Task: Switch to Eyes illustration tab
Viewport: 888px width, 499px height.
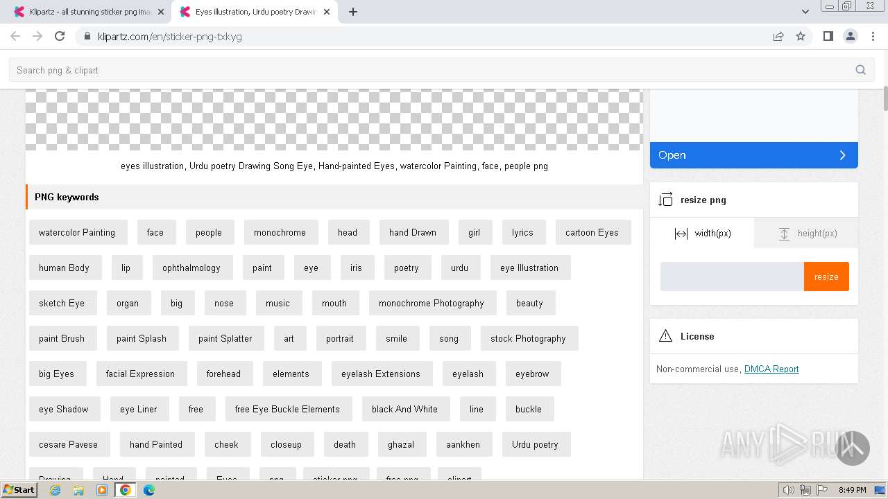Action: pos(255,12)
